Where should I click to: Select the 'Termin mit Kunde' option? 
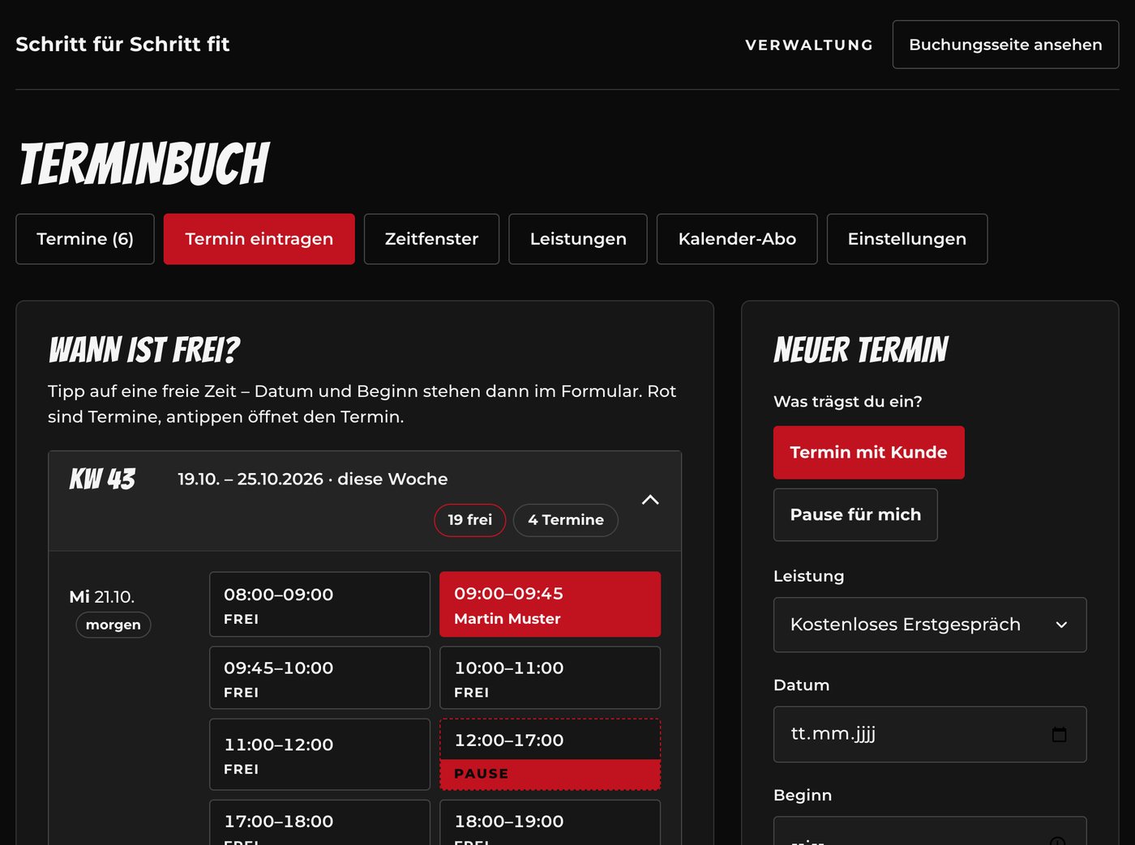click(x=869, y=452)
